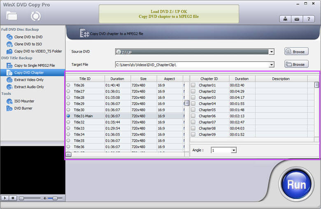
Task: Sort by title Size column header
Action: coord(144,79)
